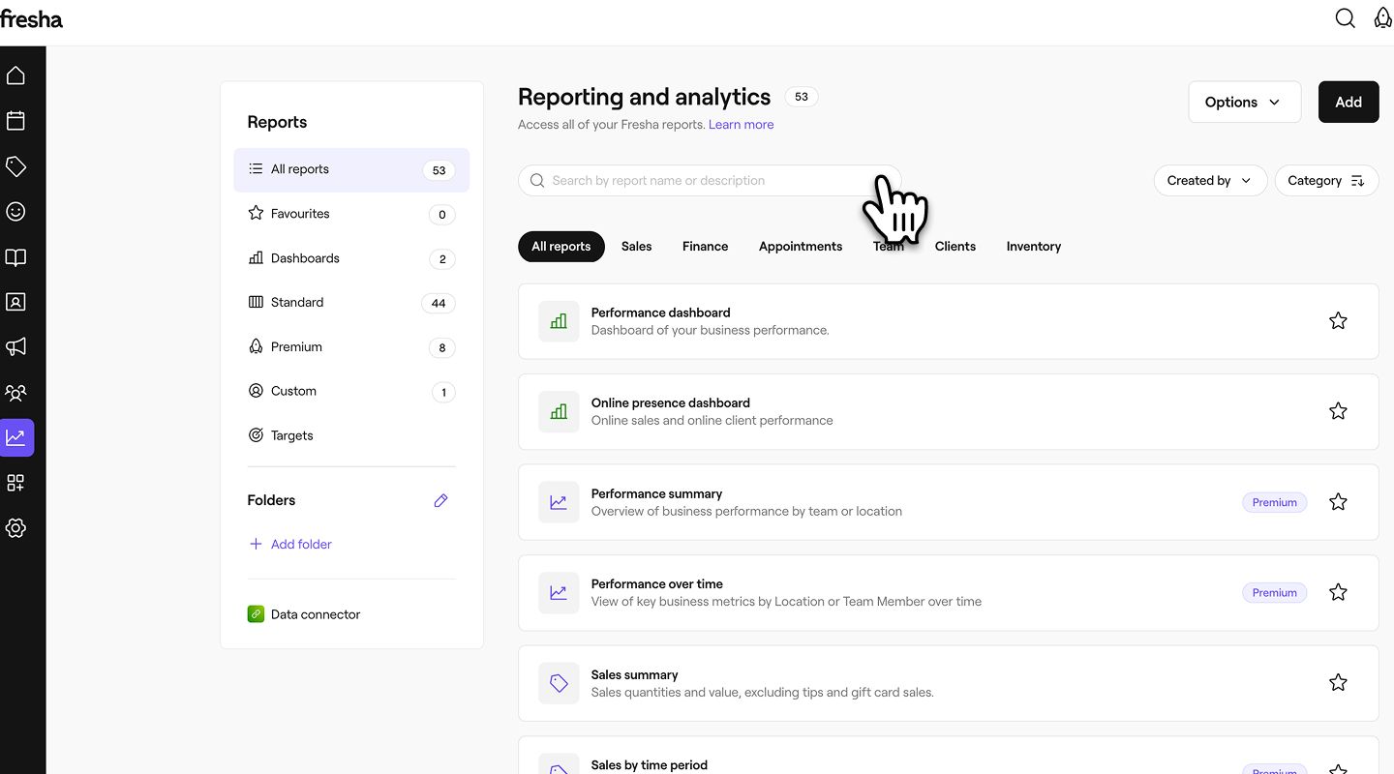Click the black Add button
The width and height of the screenshot is (1394, 774).
1348,102
